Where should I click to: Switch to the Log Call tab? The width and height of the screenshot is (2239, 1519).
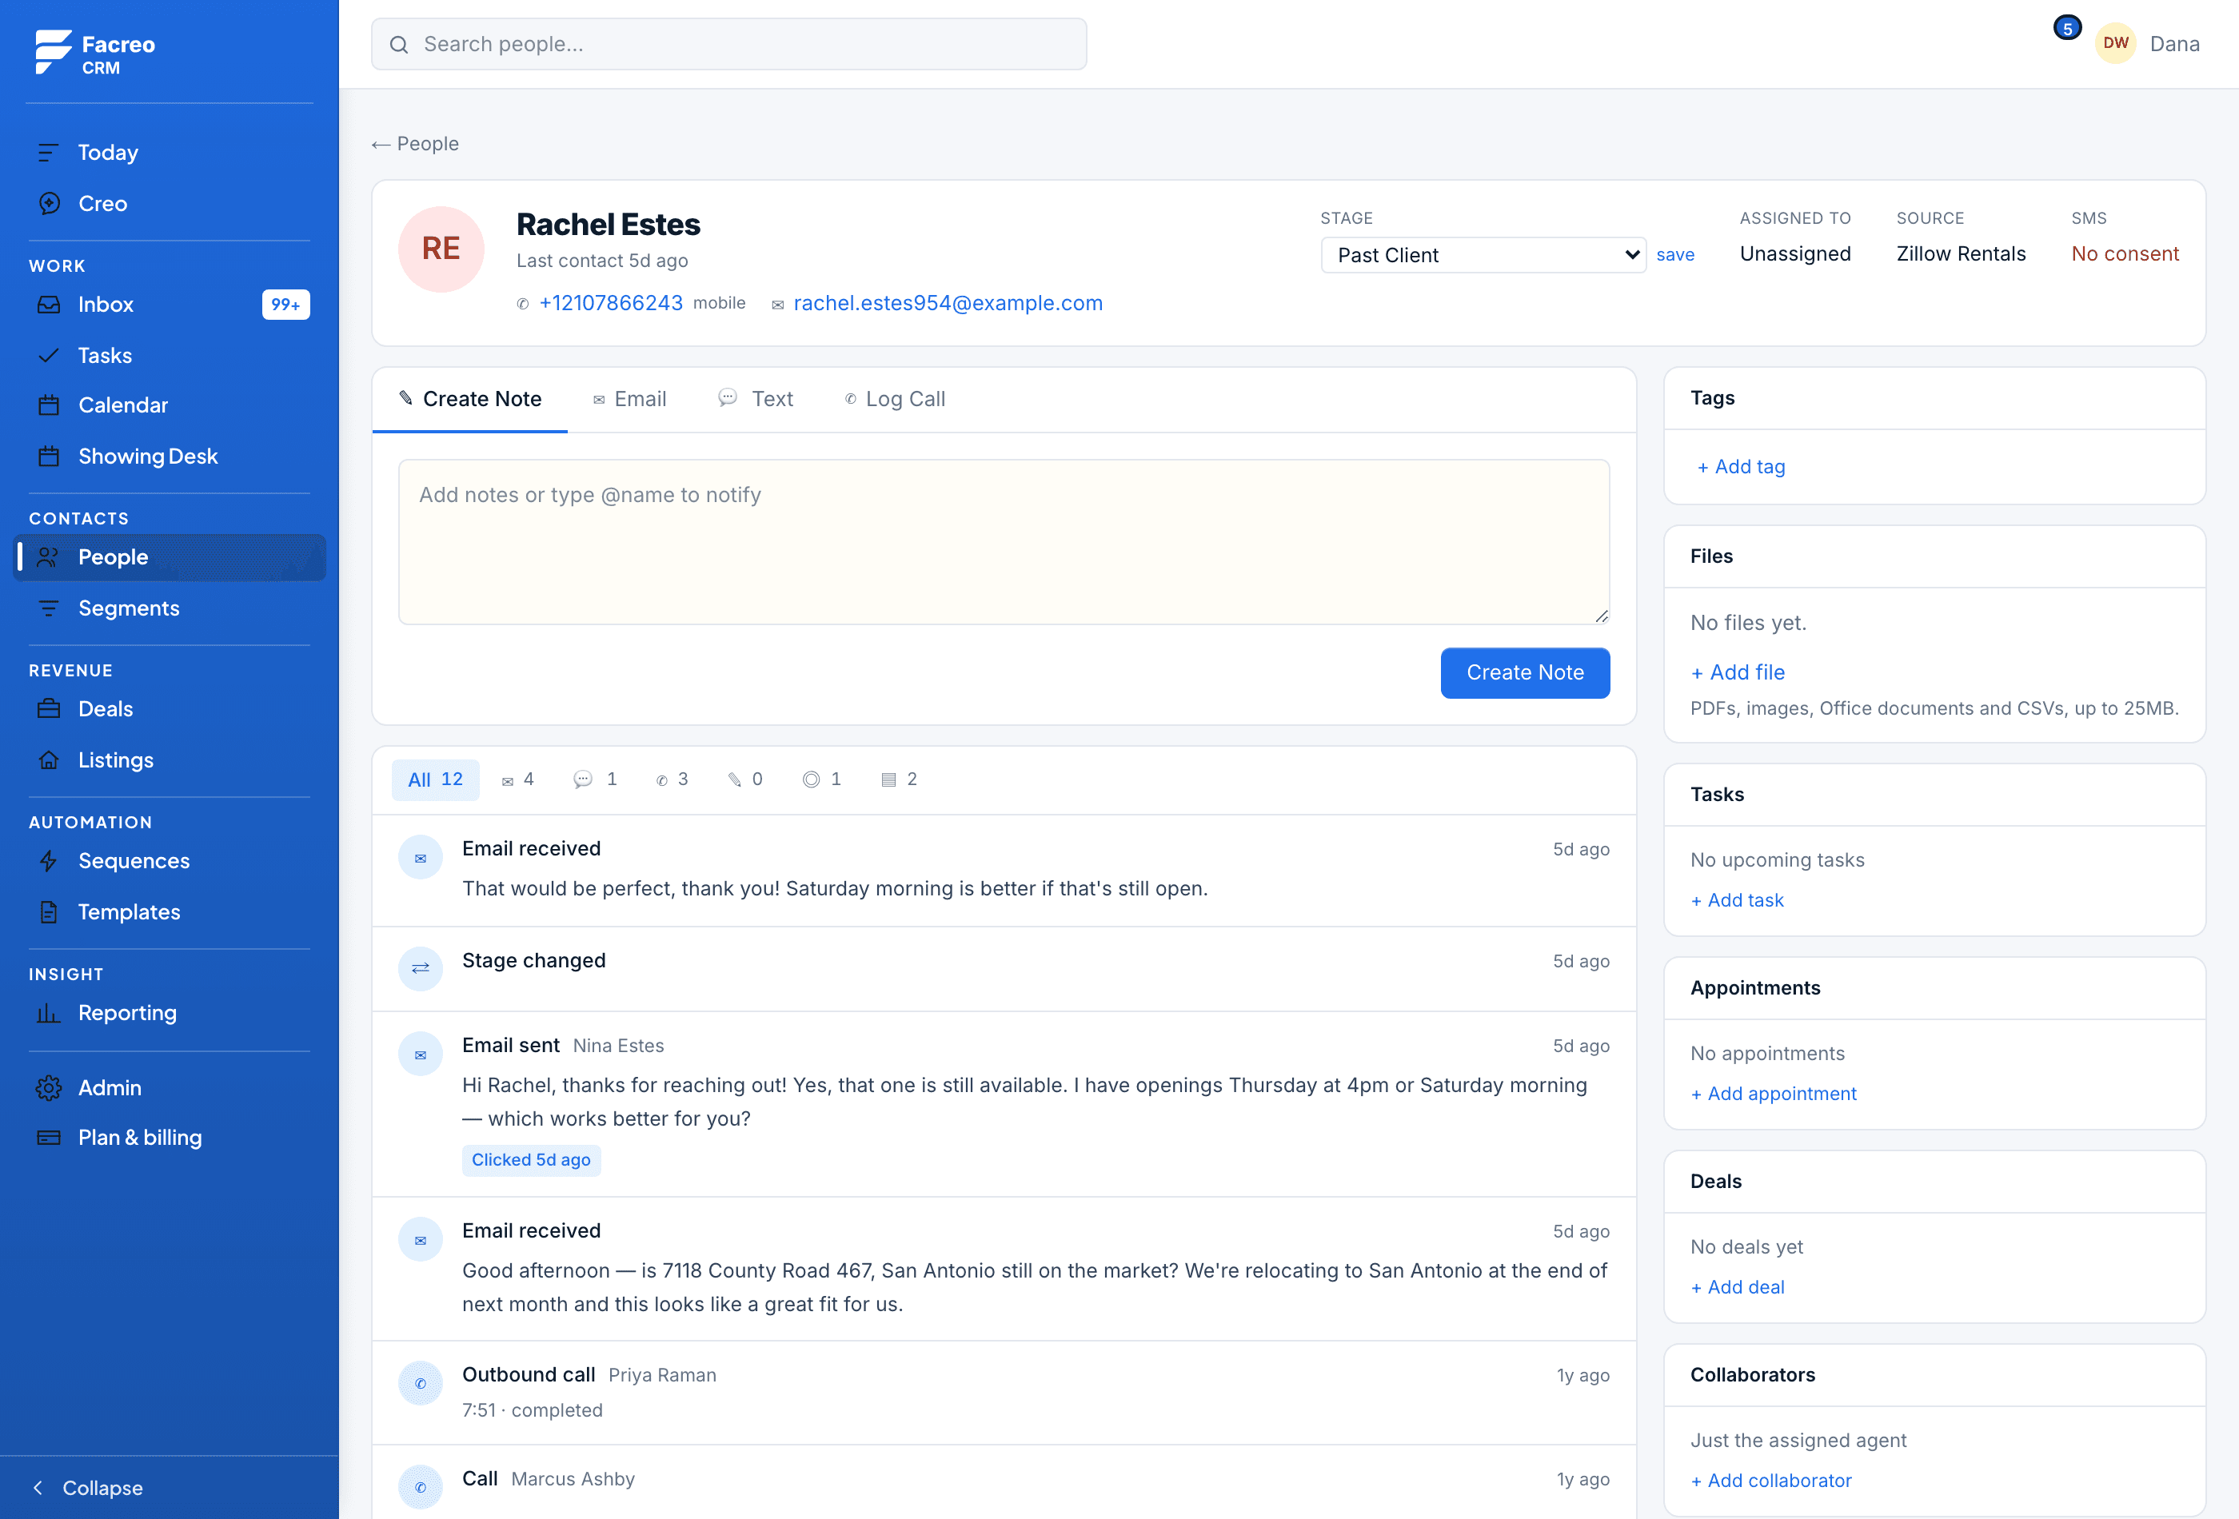(895, 399)
